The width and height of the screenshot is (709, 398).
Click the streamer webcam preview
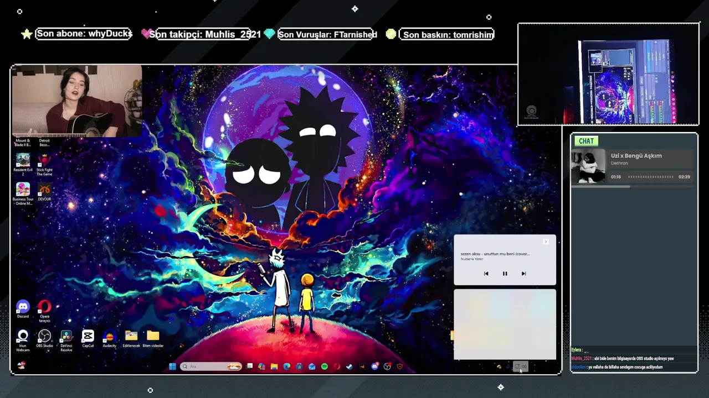[77, 101]
